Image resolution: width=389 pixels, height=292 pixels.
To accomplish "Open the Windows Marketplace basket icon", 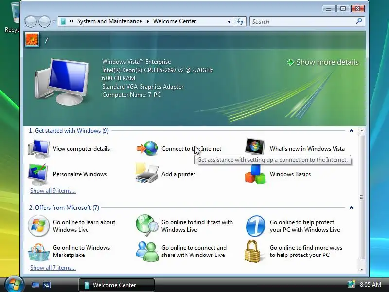I will [38, 252].
